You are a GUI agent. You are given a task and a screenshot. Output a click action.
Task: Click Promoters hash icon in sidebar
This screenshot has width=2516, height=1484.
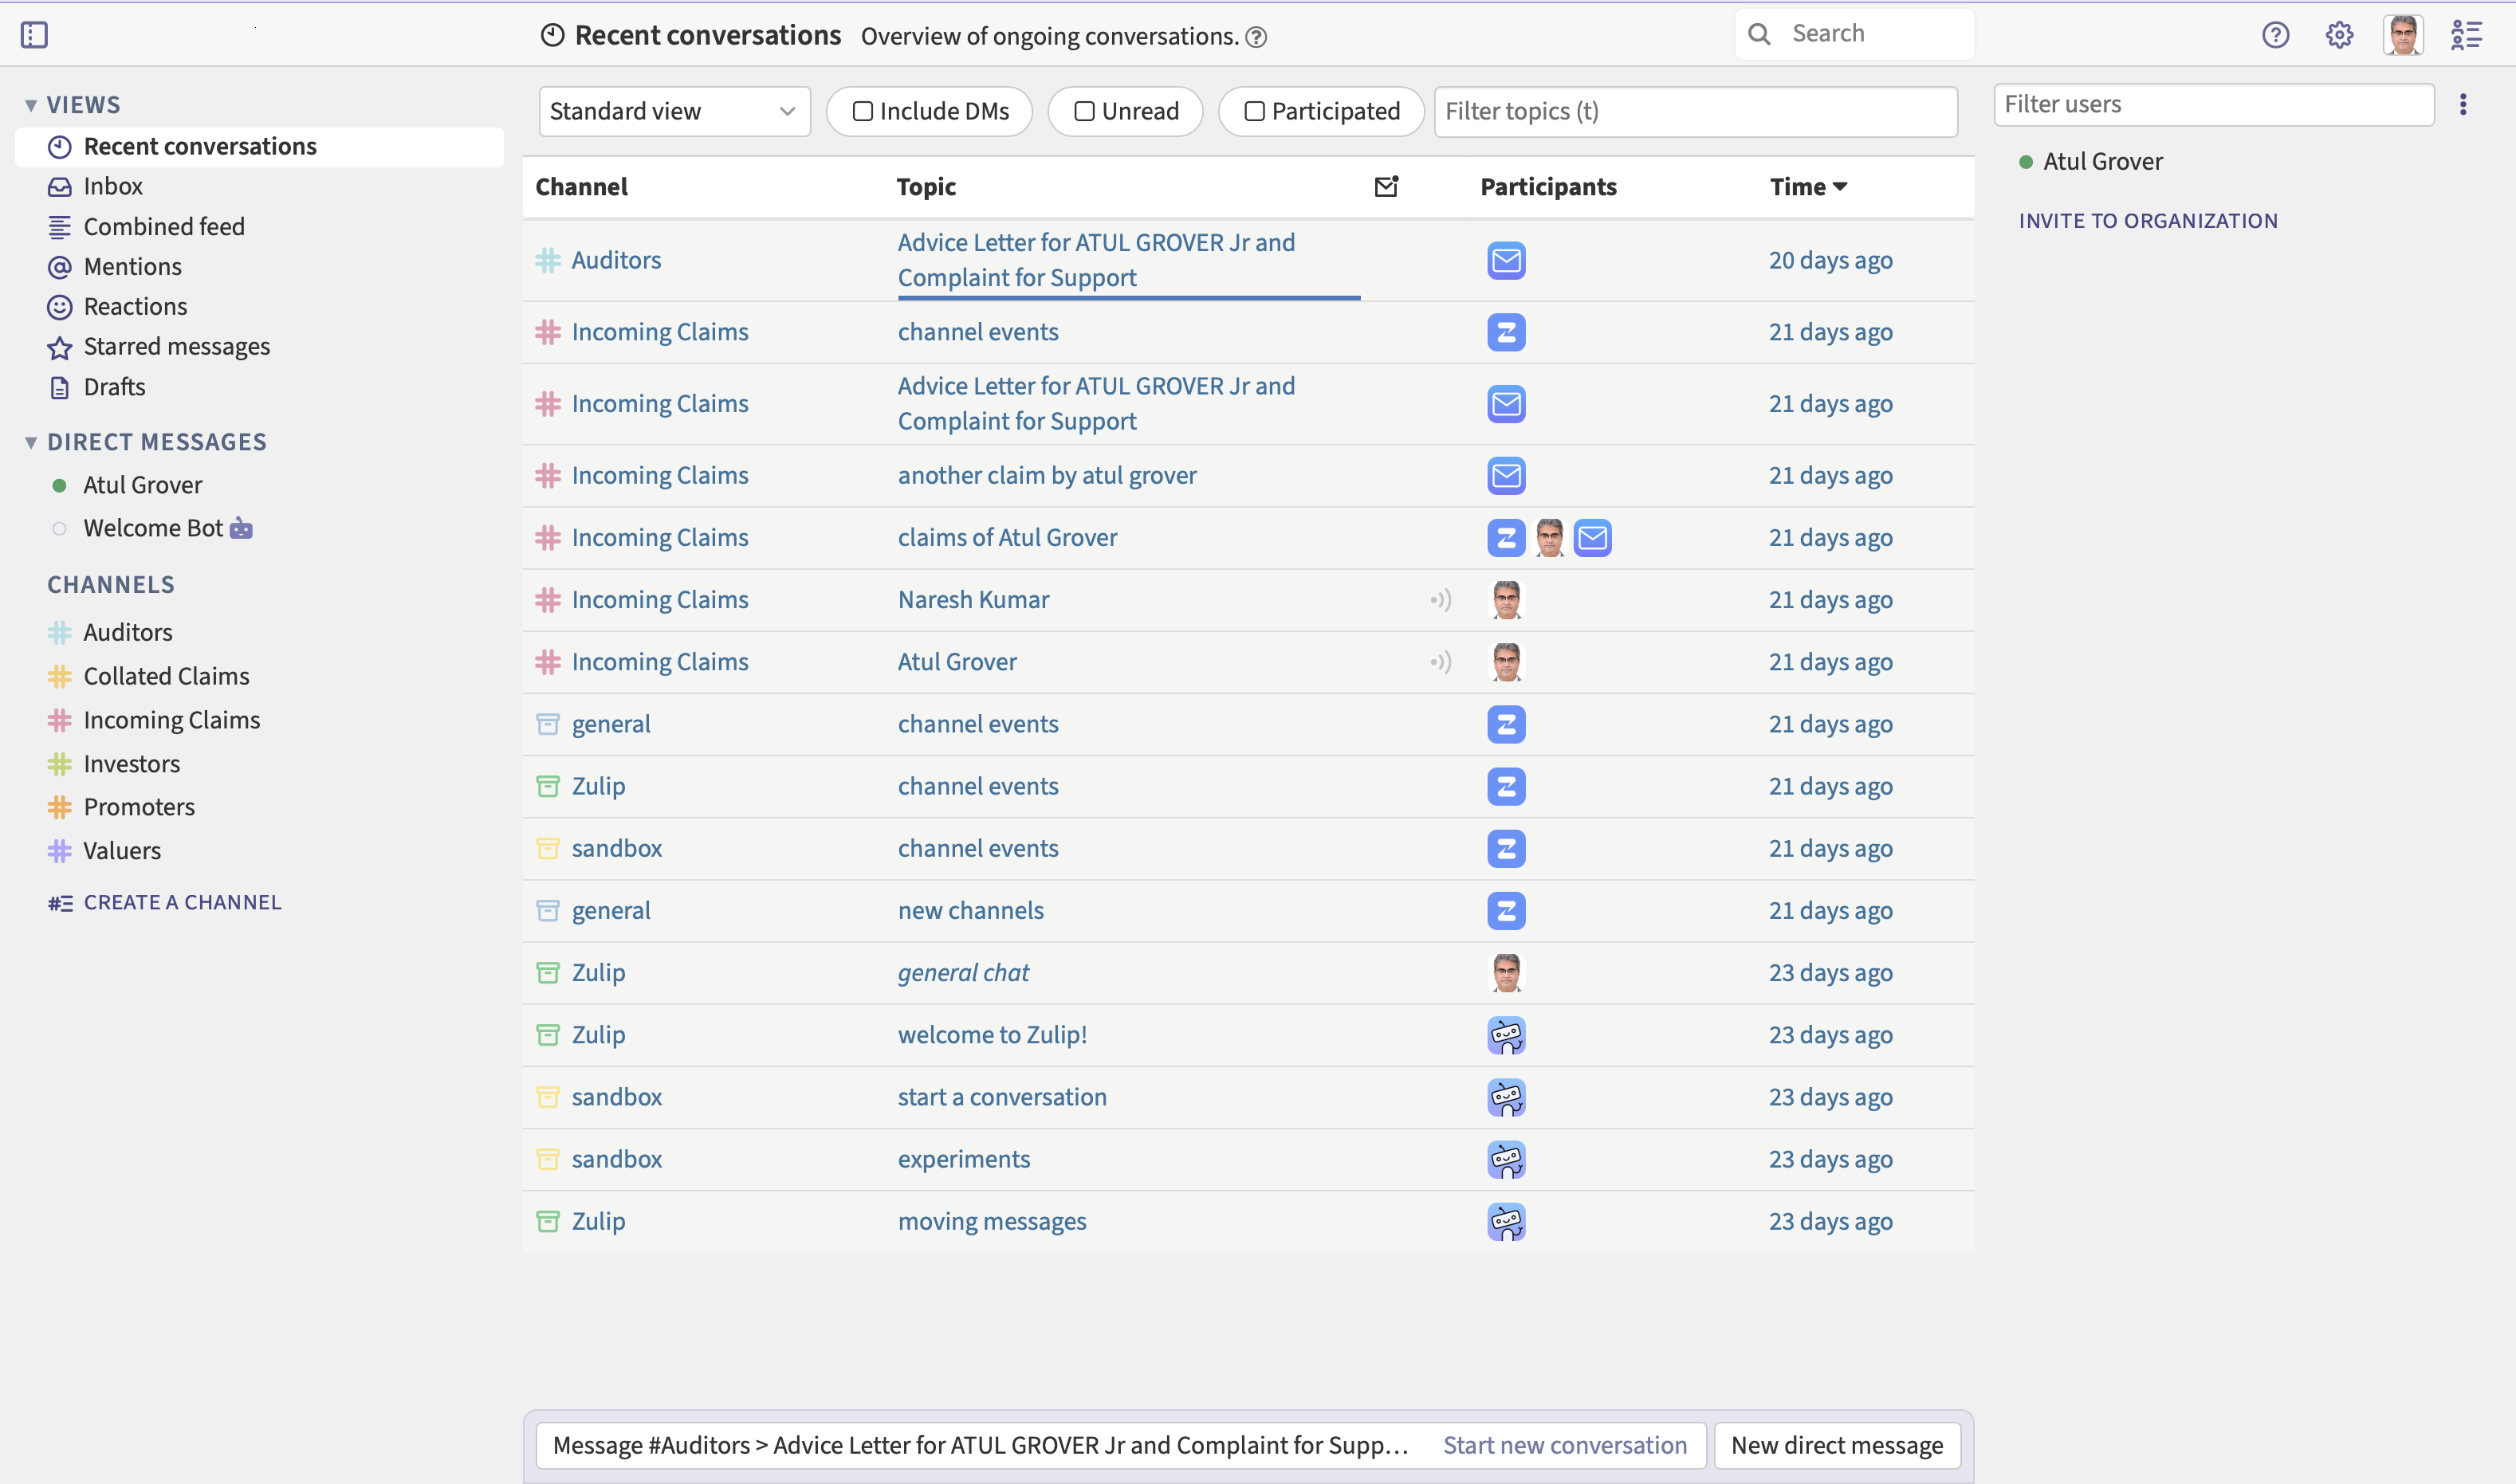60,807
